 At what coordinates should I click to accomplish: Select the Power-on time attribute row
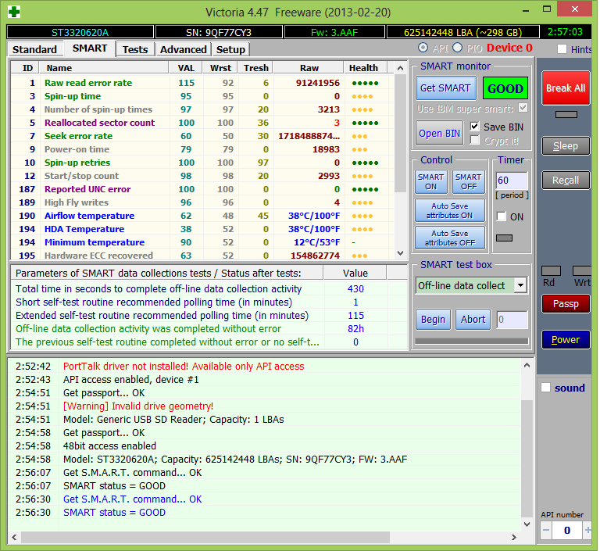[203, 149]
